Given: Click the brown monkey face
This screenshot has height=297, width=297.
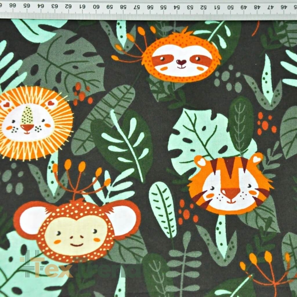Looking at the screenshot, I should tap(77, 231).
